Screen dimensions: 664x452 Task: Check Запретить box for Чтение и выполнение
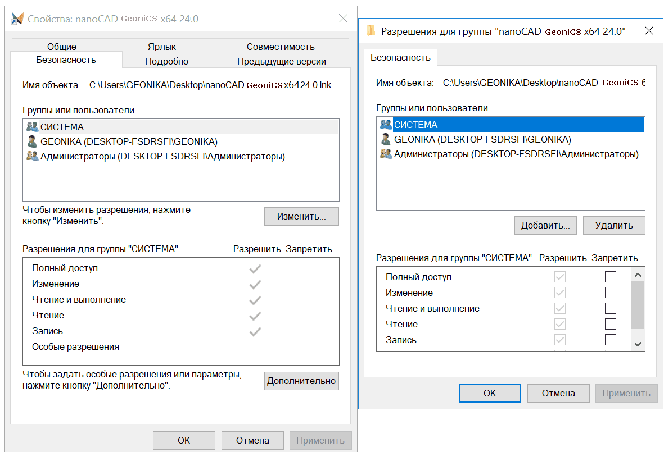(610, 308)
